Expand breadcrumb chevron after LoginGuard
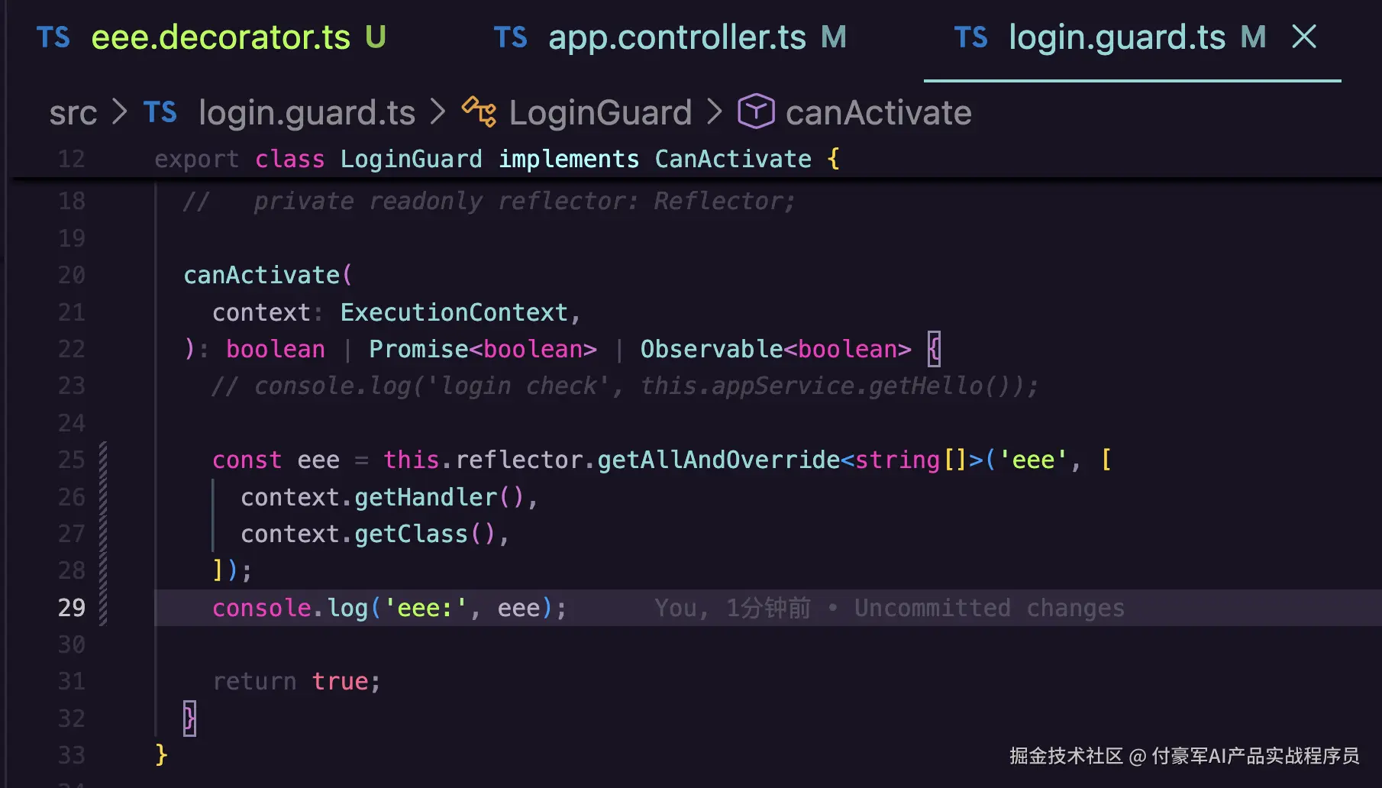Image resolution: width=1382 pixels, height=788 pixels. coord(715,112)
